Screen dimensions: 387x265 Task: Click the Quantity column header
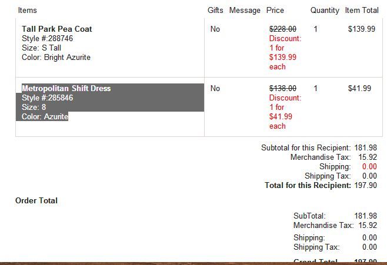(x=325, y=10)
